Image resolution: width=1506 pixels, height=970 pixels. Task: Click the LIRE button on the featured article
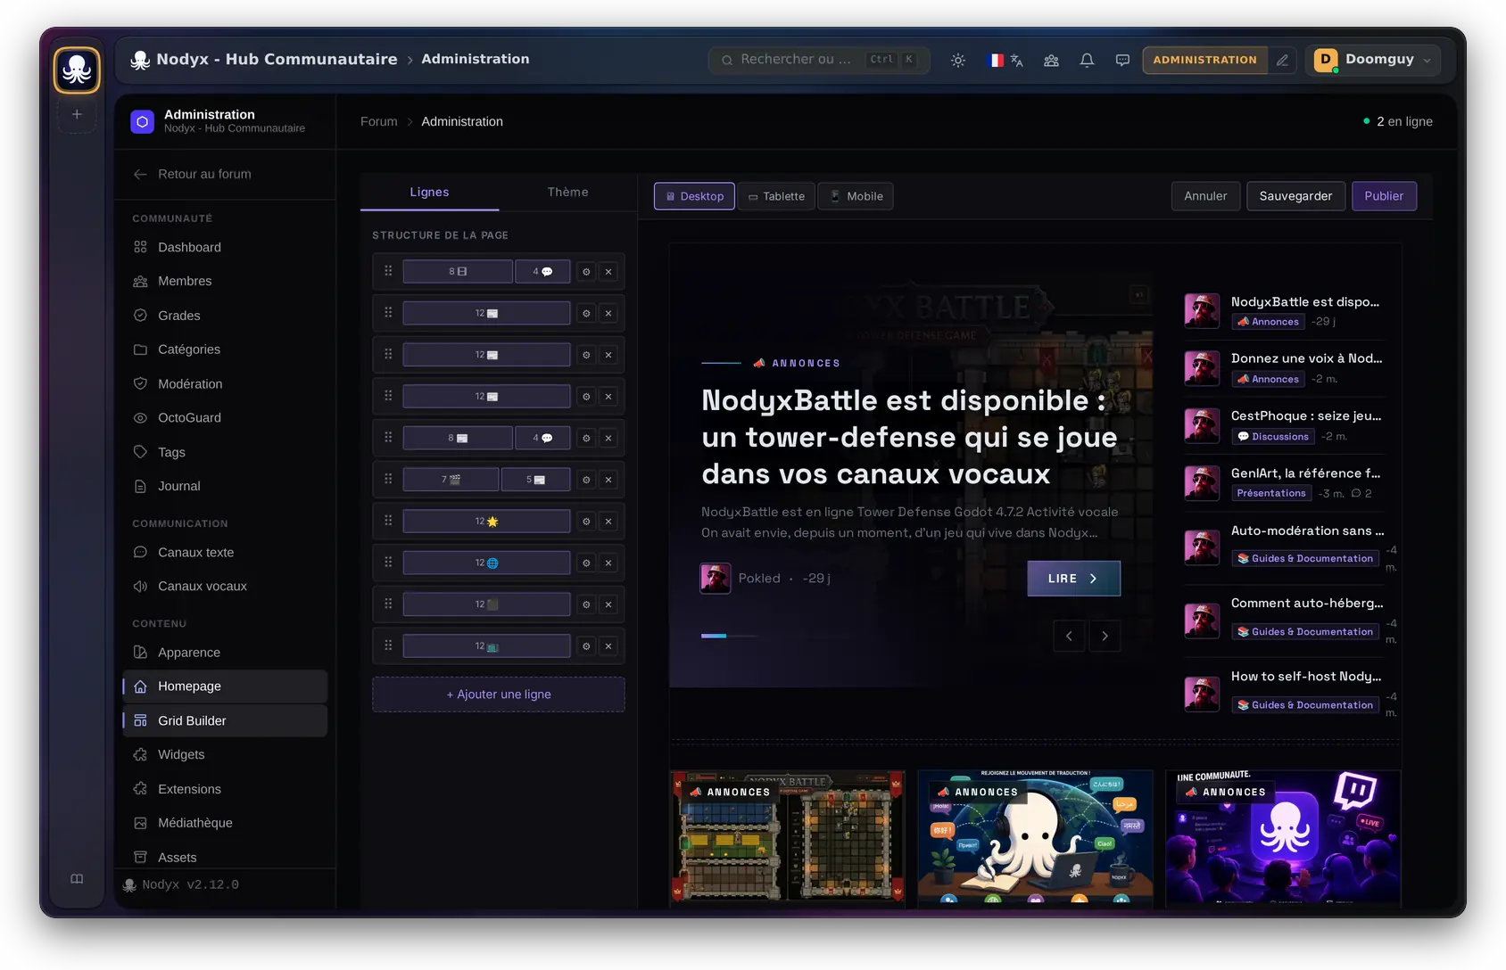coord(1073,579)
